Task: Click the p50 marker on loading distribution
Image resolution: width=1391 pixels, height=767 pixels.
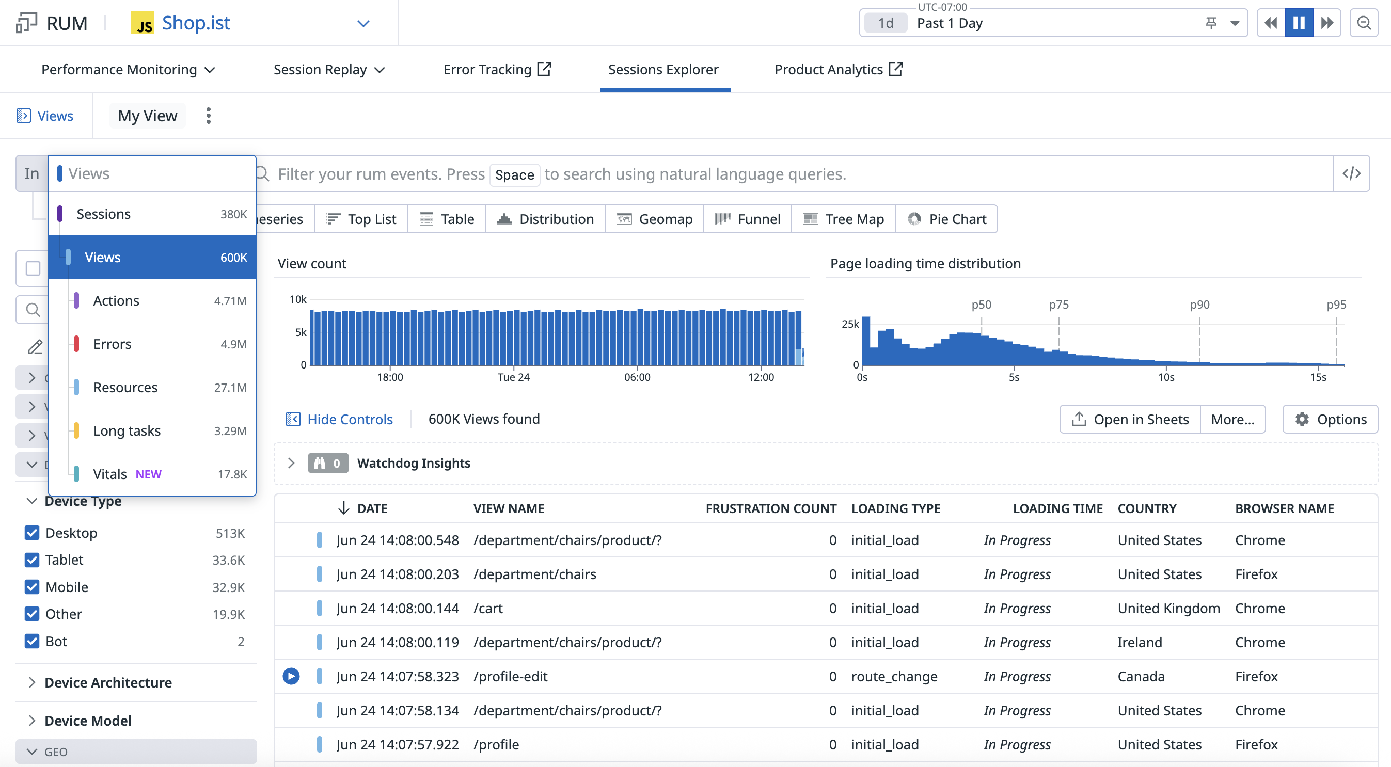Action: pos(981,305)
